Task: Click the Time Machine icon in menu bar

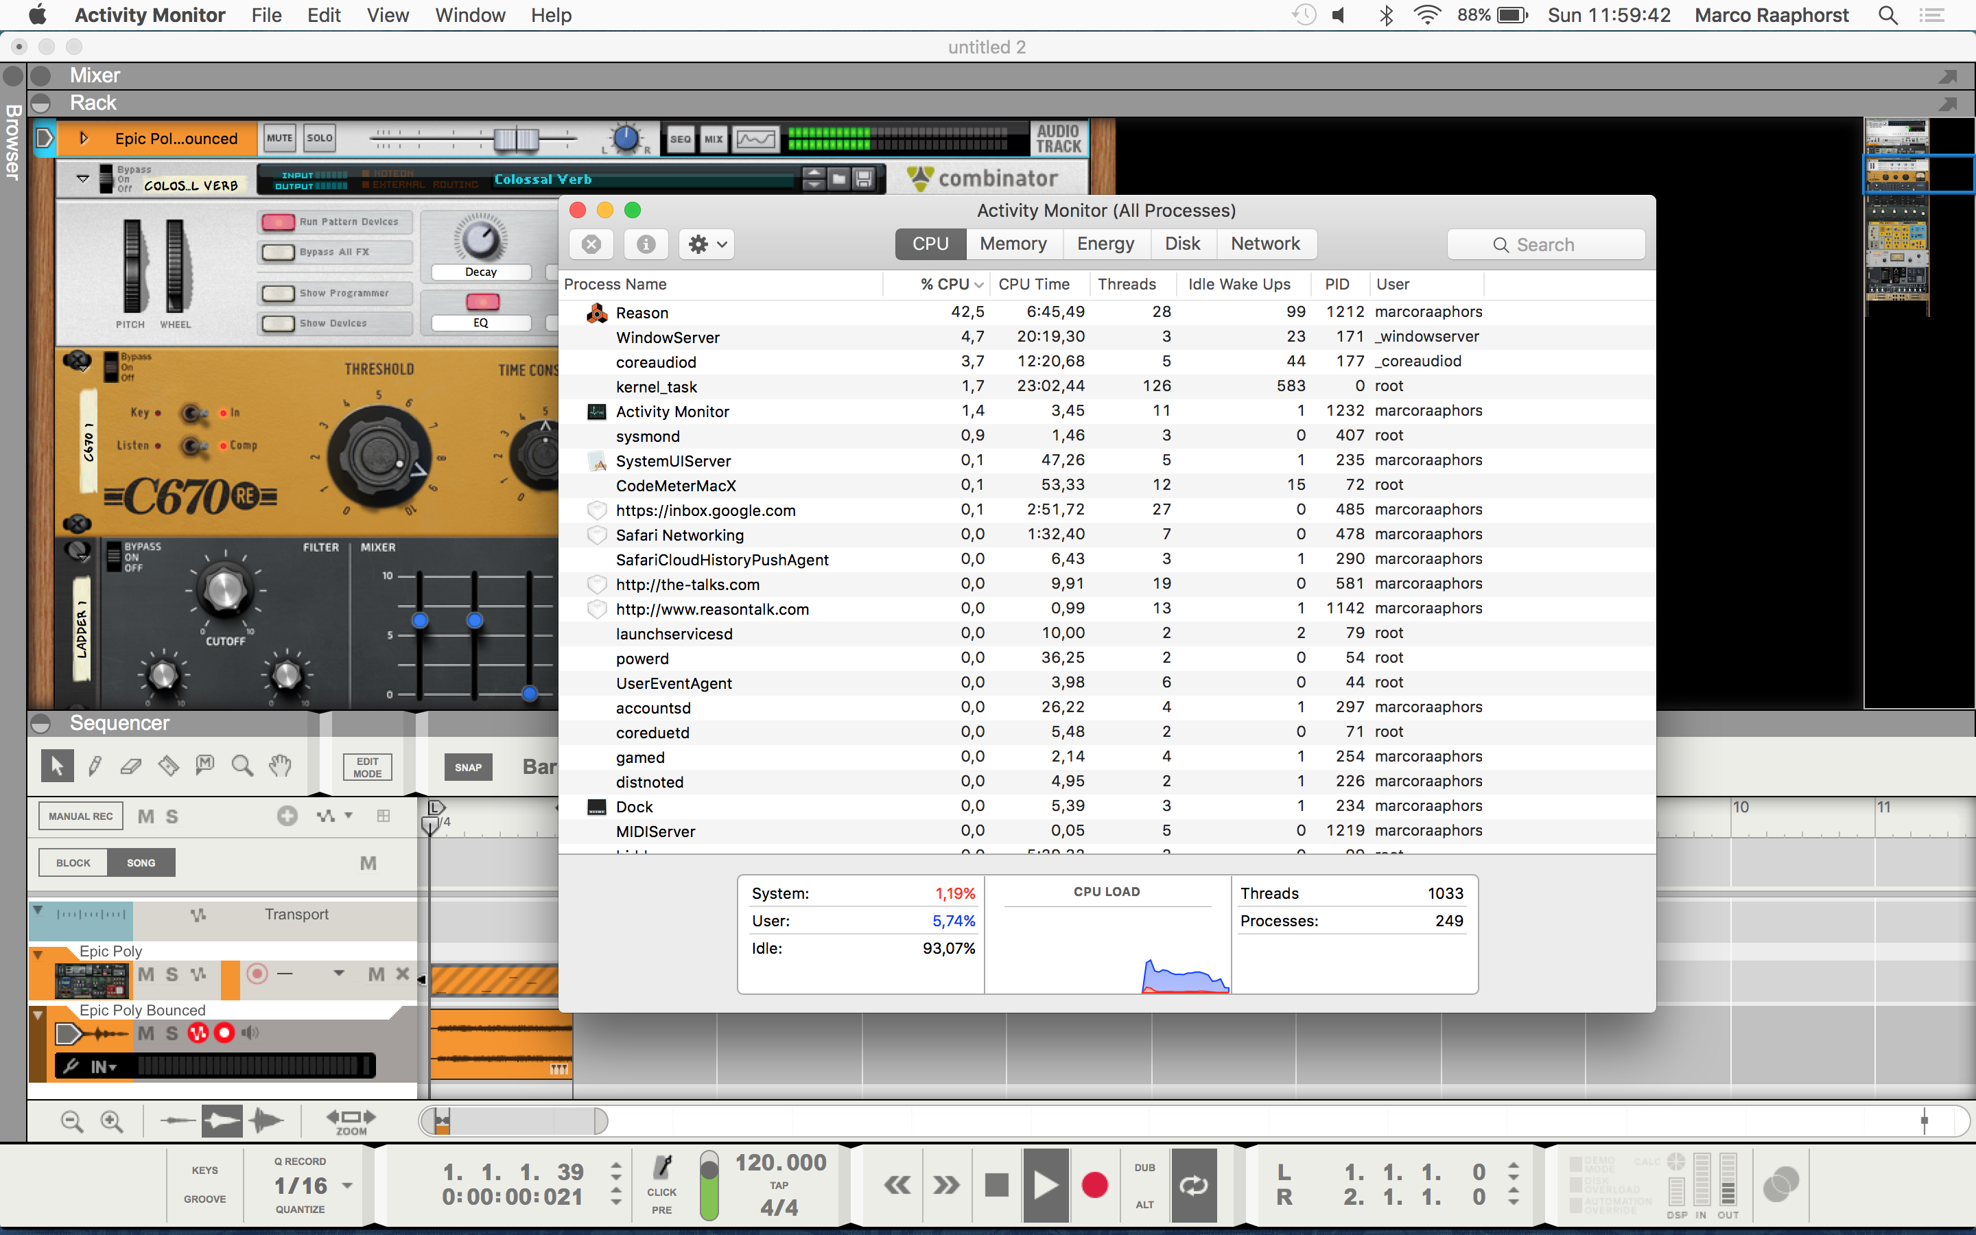Action: [1304, 14]
